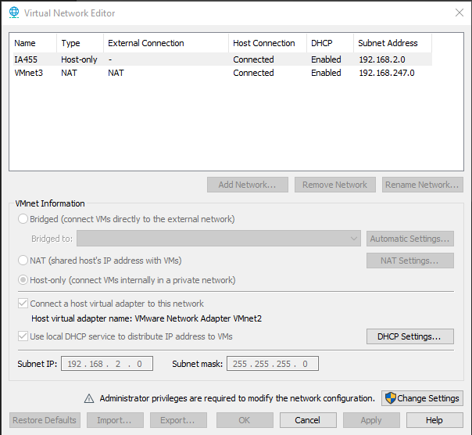This screenshot has width=472, height=435.
Task: Sort by the DHCP column header
Action: coord(331,43)
